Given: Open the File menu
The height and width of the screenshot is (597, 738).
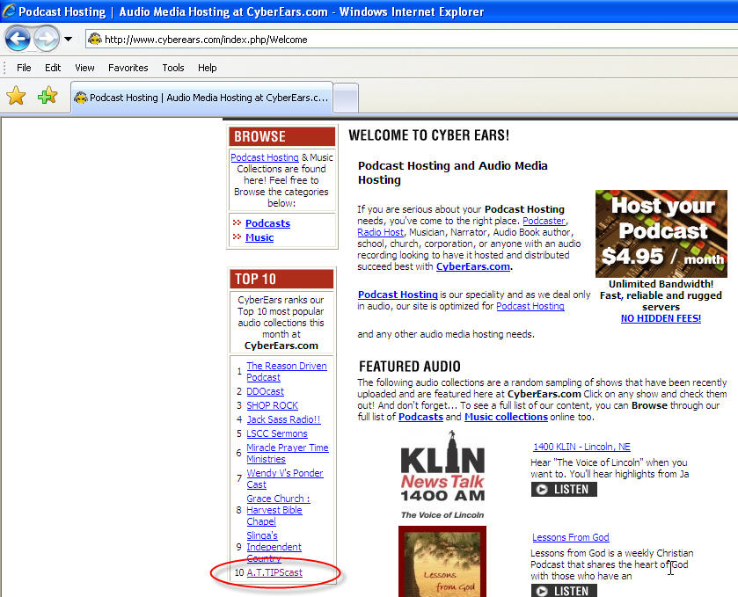Looking at the screenshot, I should tap(24, 68).
